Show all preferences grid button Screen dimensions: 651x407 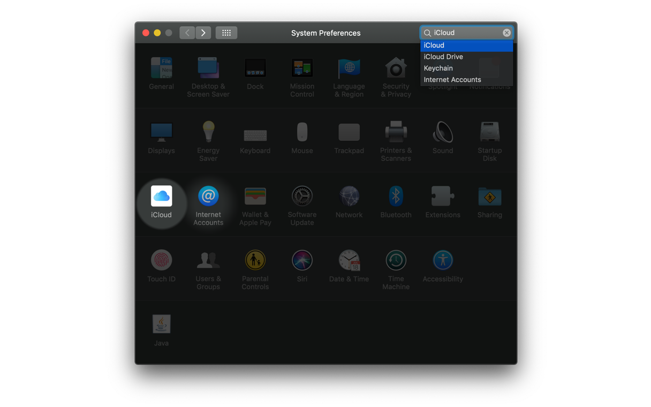[x=226, y=33]
